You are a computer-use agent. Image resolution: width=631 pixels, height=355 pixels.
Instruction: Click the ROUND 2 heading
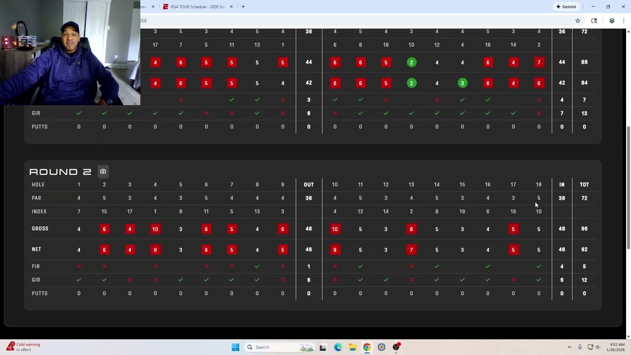(60, 172)
